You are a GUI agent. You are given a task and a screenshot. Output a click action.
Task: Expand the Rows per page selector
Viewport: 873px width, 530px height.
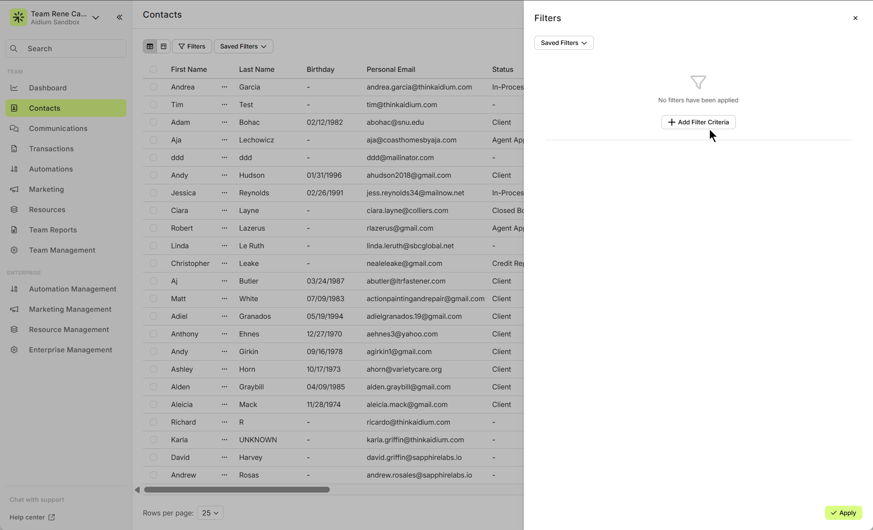210,513
